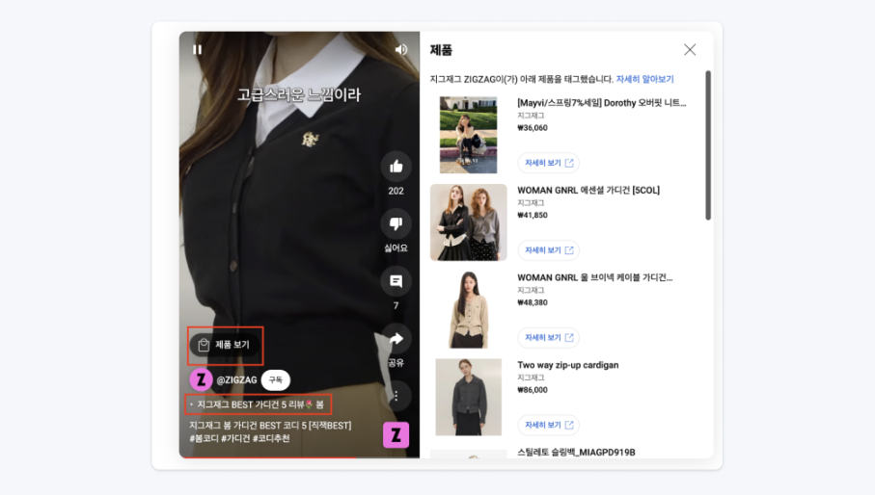Share the video using arrow icon
The image size is (875, 495).
click(396, 339)
